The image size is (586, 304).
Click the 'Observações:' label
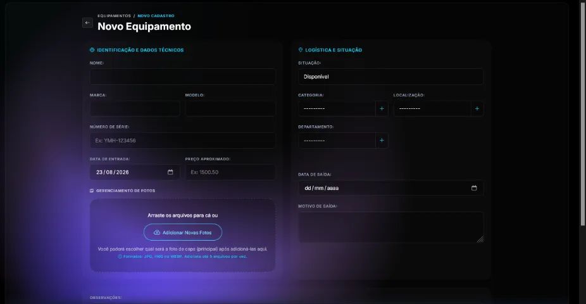tap(106, 298)
